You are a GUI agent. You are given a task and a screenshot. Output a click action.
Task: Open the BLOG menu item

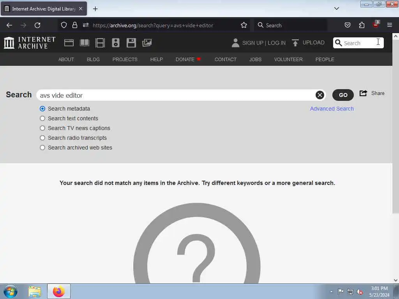[x=93, y=59]
